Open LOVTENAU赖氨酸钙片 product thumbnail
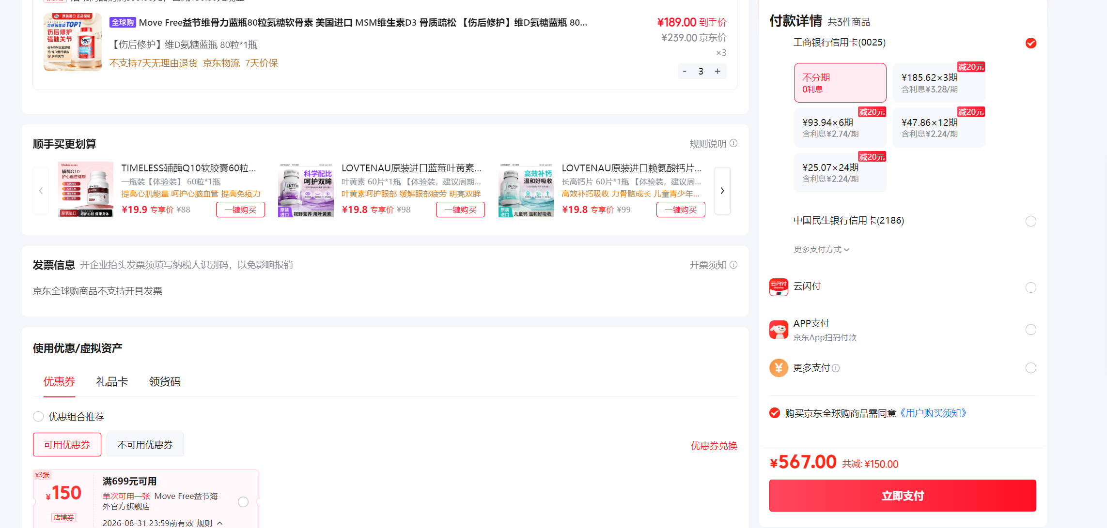This screenshot has height=528, width=1107. pyautogui.click(x=526, y=189)
